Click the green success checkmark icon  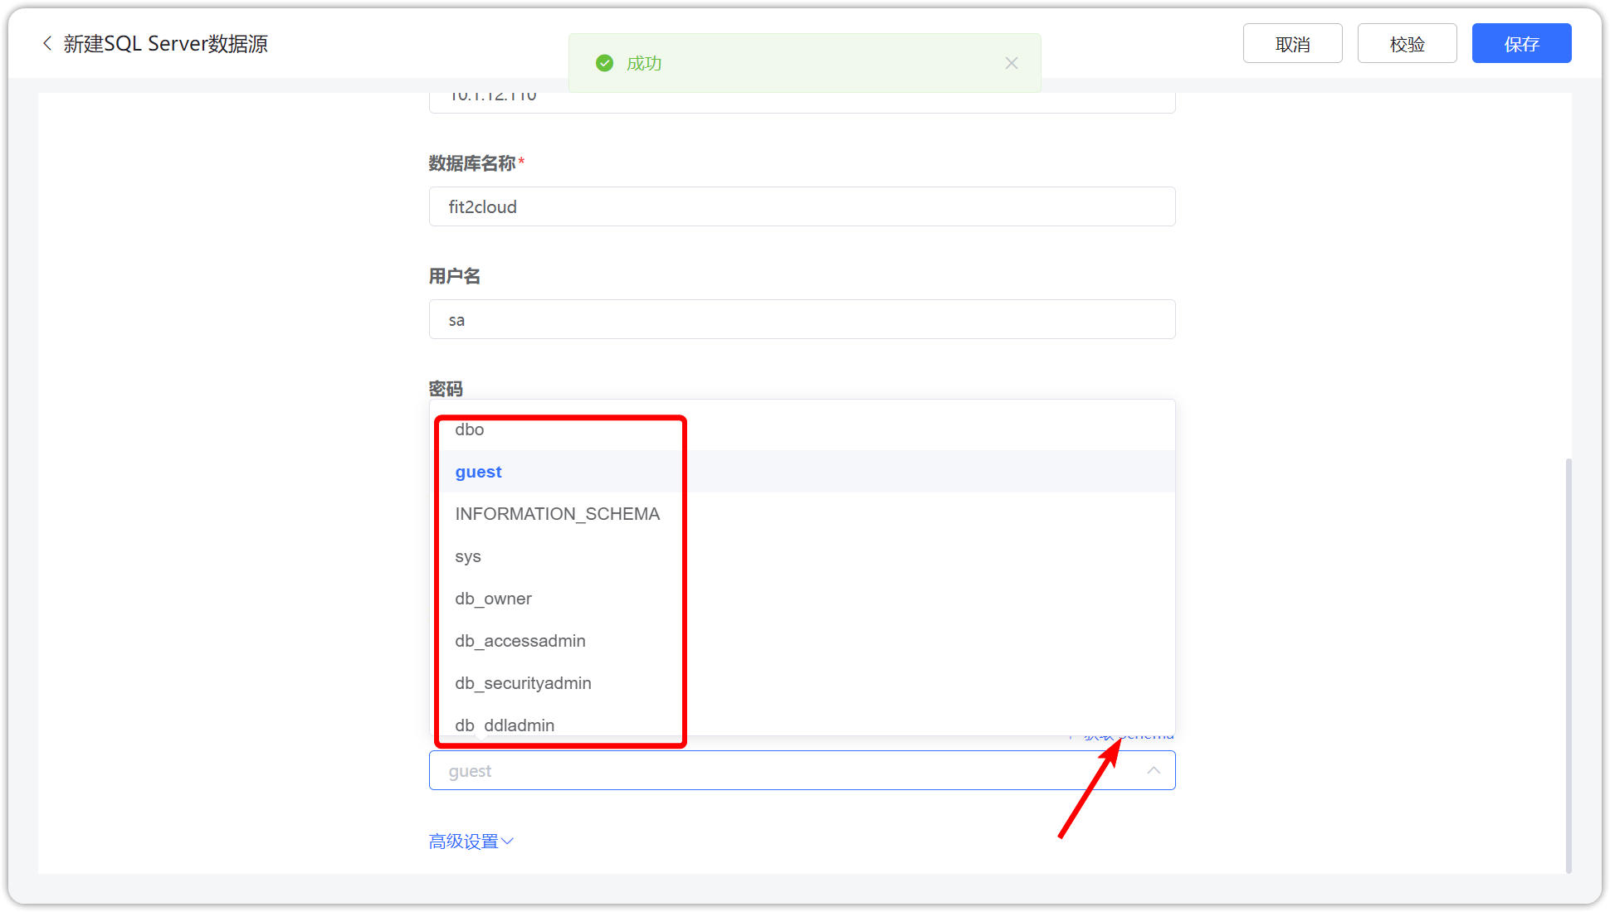[604, 62]
